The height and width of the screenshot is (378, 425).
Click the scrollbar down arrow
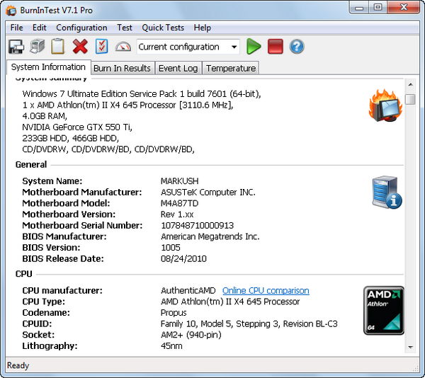(410, 347)
